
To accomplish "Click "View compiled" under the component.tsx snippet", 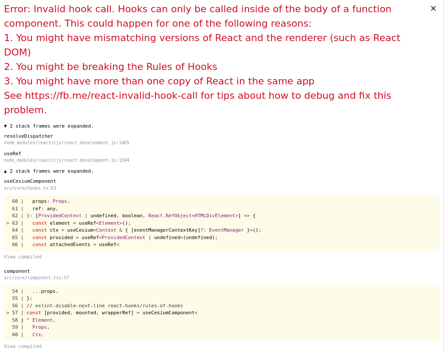I will (22, 346).
